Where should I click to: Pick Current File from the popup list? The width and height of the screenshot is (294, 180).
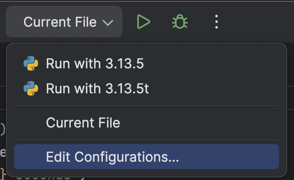click(x=83, y=123)
